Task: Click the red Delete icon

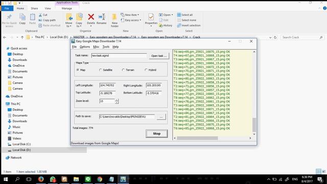Action: [91, 17]
